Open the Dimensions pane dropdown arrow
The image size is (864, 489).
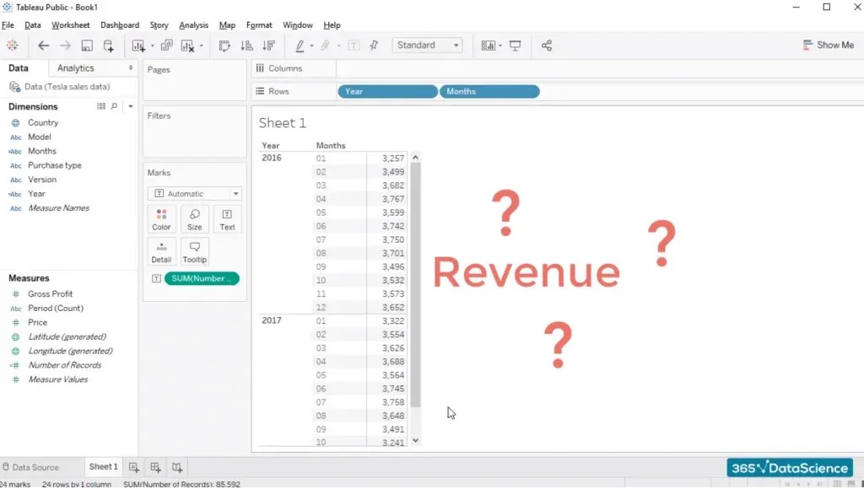[x=131, y=106]
